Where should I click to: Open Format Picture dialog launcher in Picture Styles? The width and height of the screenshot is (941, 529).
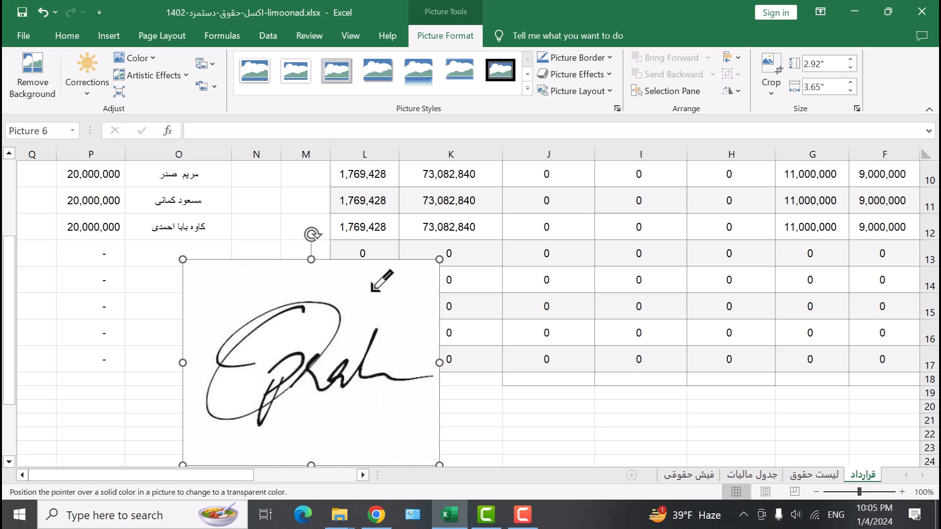(x=617, y=108)
